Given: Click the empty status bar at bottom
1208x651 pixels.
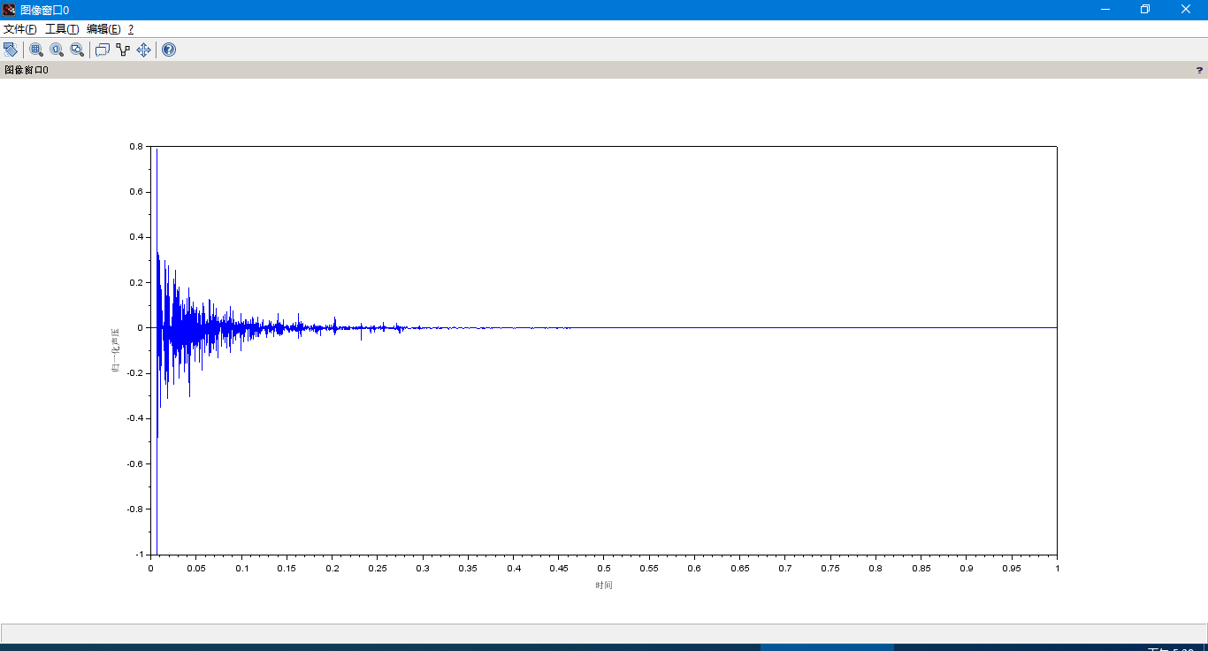Looking at the screenshot, I should coord(603,632).
